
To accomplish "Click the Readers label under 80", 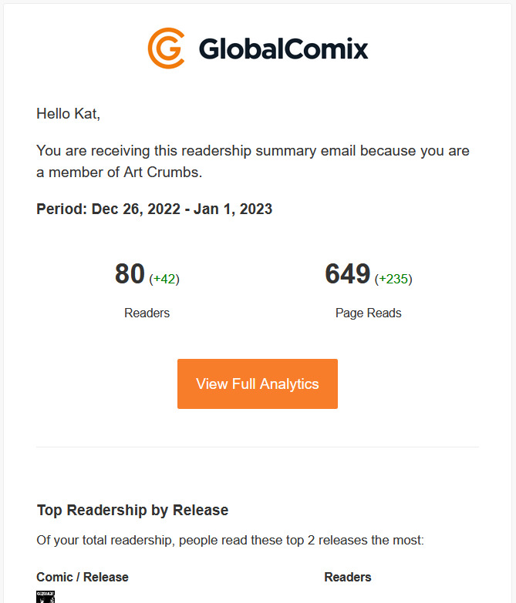I will point(147,313).
